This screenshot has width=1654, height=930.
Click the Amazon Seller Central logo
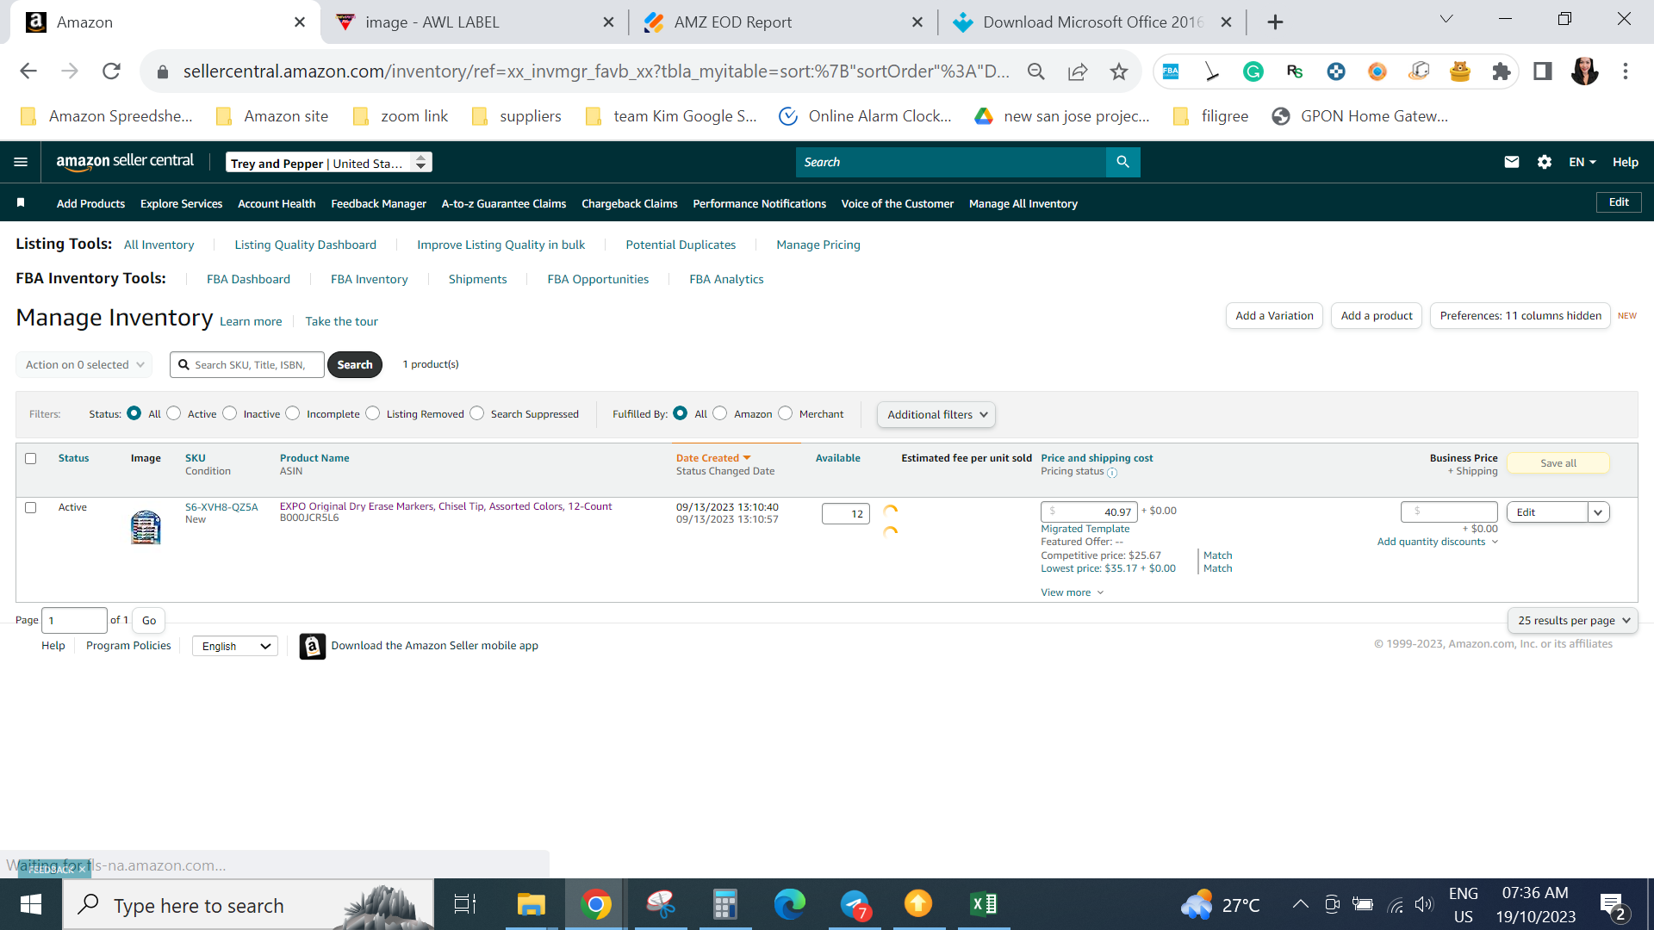125,162
